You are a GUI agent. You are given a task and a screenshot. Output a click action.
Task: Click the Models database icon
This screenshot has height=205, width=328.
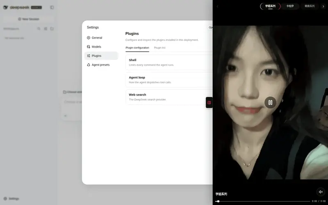coord(89,47)
